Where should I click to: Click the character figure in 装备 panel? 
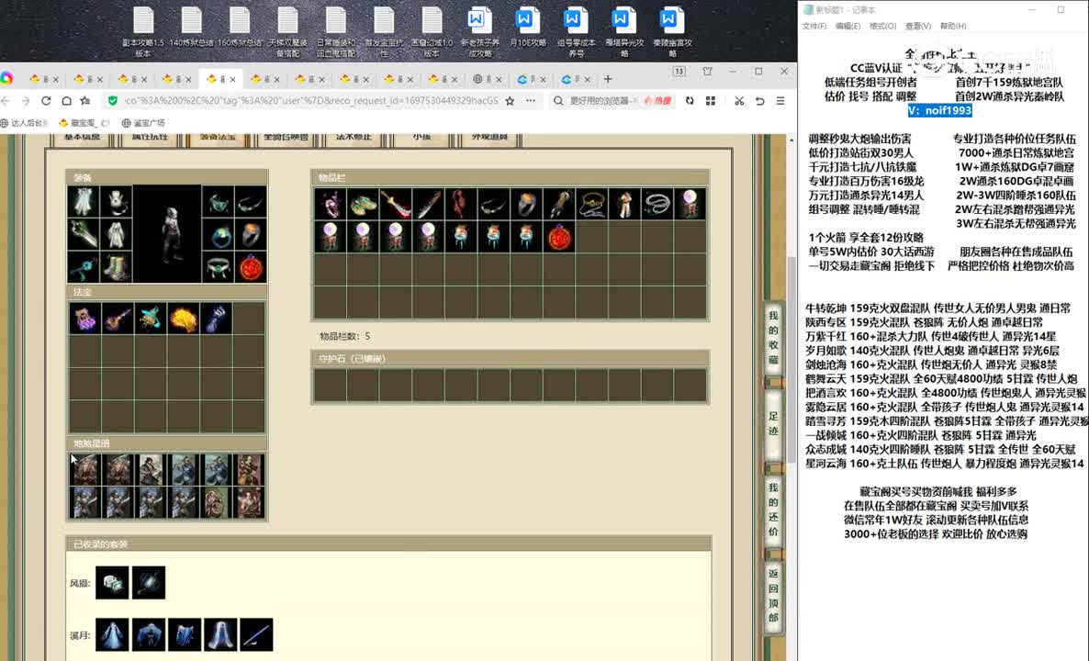pyautogui.click(x=167, y=233)
